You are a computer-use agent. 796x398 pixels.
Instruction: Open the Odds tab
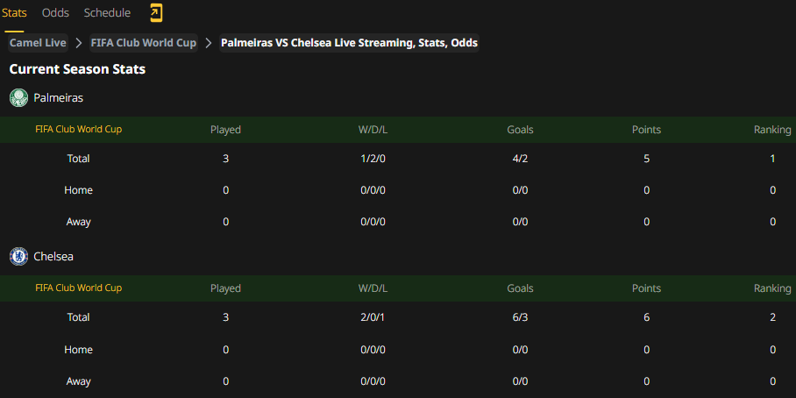(55, 13)
